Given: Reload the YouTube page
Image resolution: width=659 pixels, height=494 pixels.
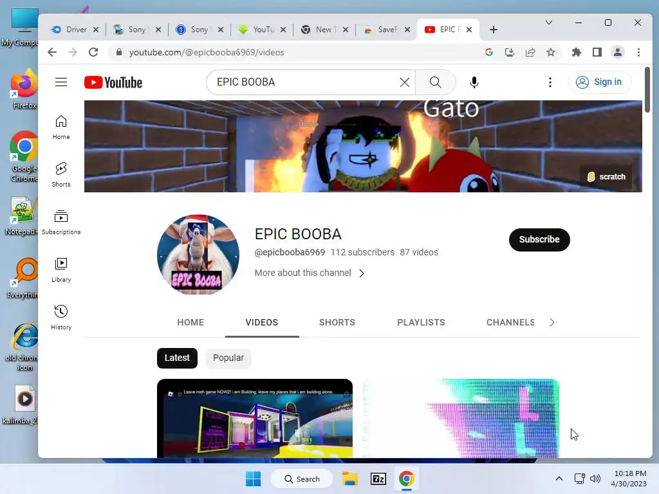Looking at the screenshot, I should [x=93, y=52].
